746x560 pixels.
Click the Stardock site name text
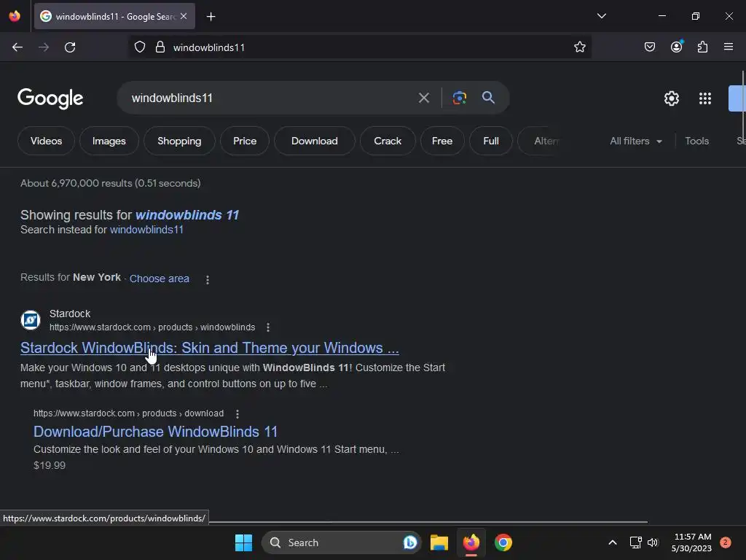click(x=70, y=314)
